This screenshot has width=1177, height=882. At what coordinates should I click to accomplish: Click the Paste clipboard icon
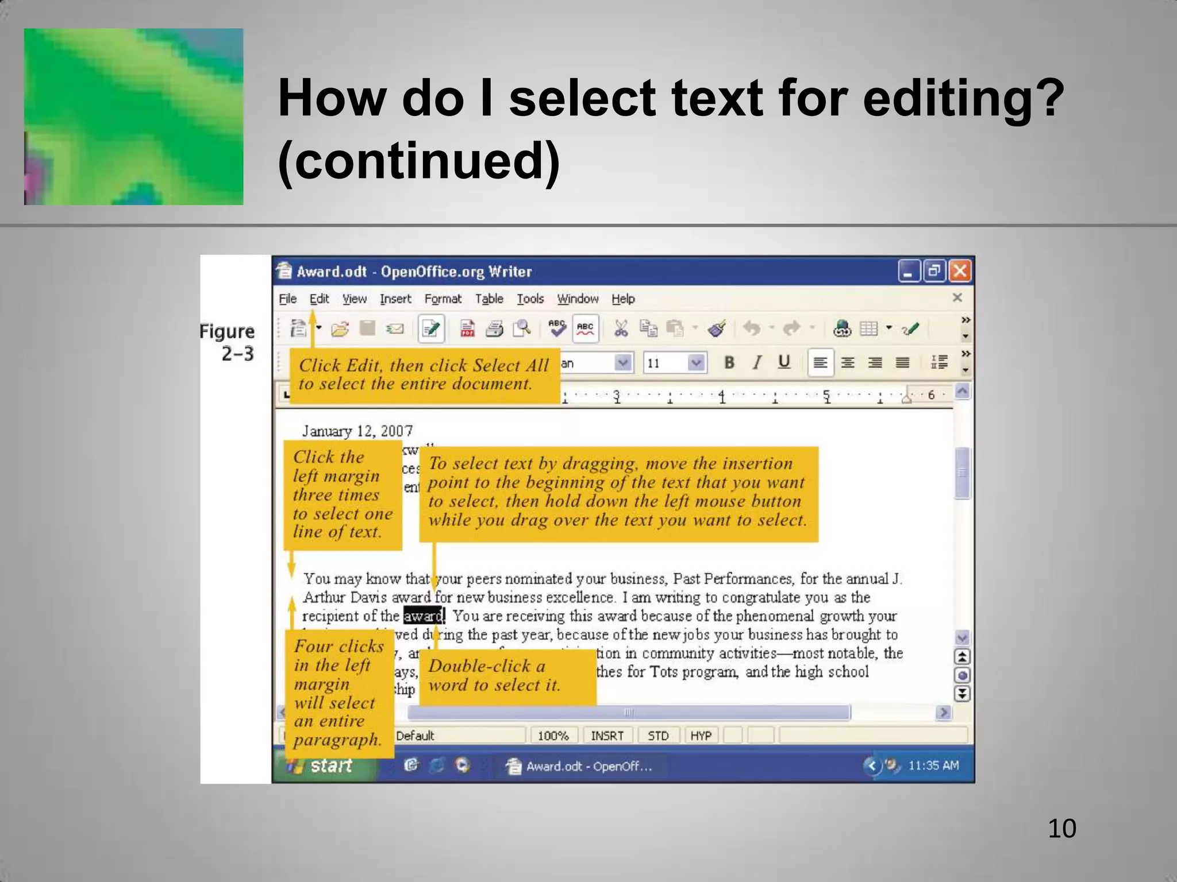click(x=675, y=328)
